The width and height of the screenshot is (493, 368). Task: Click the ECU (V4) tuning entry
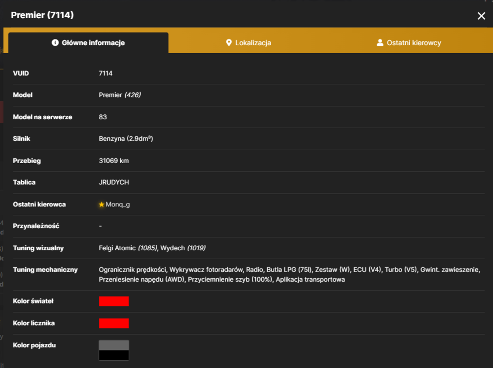point(368,269)
